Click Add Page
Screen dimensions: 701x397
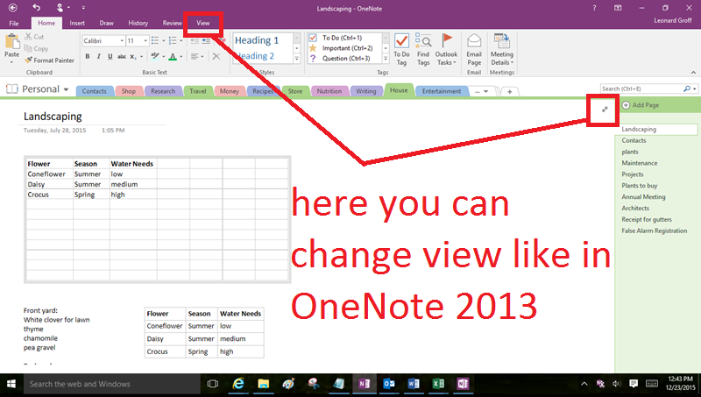tap(641, 105)
